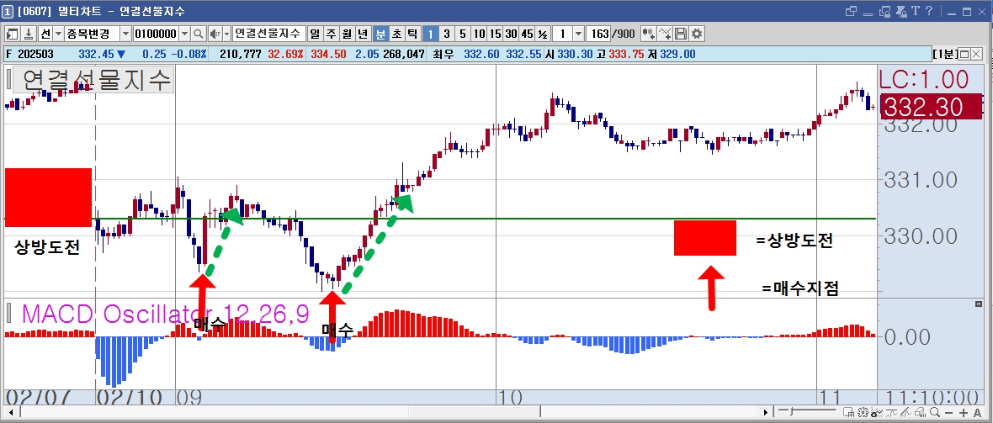The image size is (993, 423).
Task: Expand the 0100000 code dropdown arrow
Action: 184,34
